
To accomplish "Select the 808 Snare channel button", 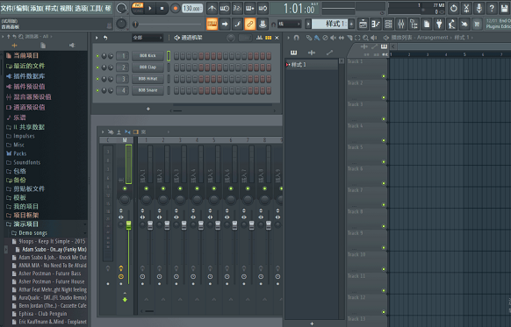I will (x=148, y=90).
